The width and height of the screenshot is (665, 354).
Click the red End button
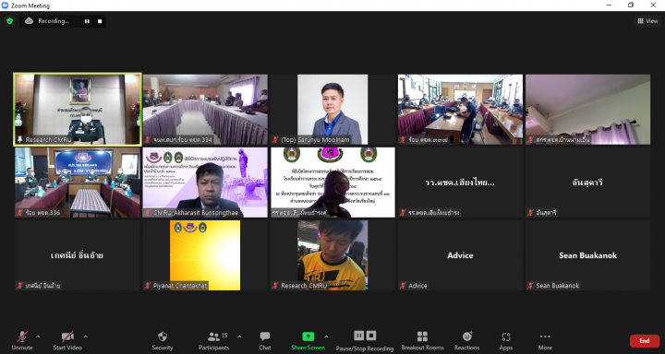tap(645, 341)
